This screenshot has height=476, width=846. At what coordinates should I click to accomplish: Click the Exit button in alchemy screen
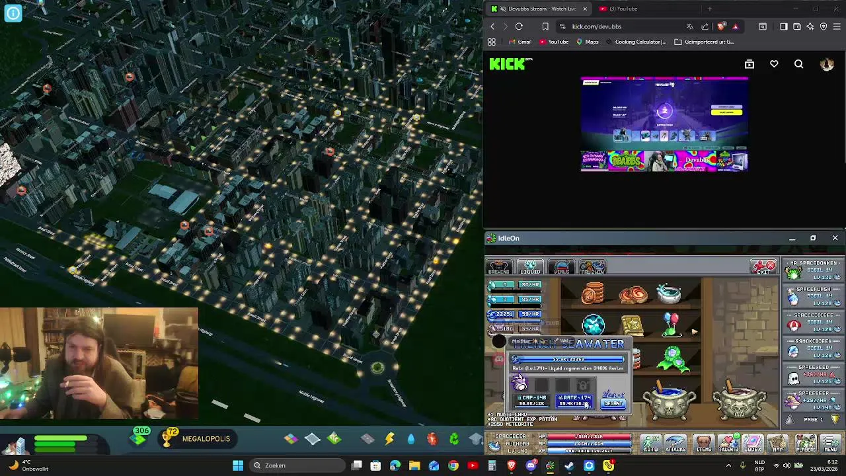click(x=763, y=267)
